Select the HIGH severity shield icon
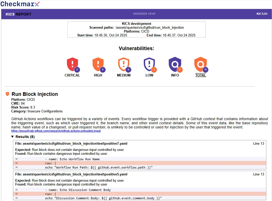Screen dimensions: 272x201 tap(98, 64)
